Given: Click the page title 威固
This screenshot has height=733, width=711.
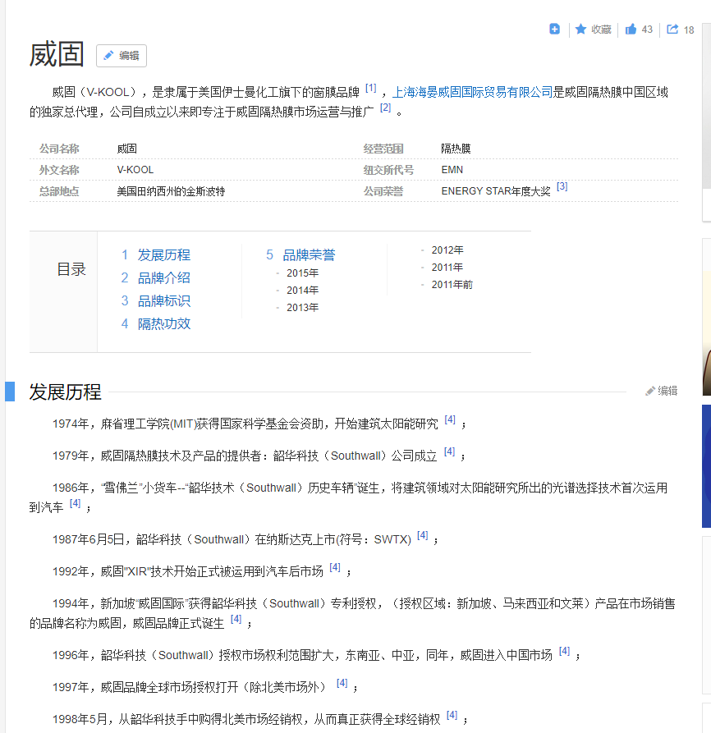Looking at the screenshot, I should pyautogui.click(x=57, y=54).
